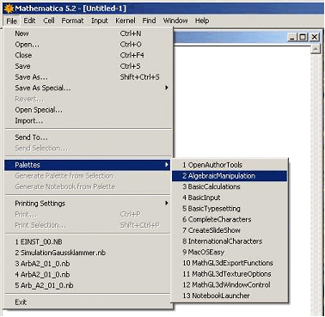
Task: Choose Close from the File menu
Action: click(x=89, y=55)
